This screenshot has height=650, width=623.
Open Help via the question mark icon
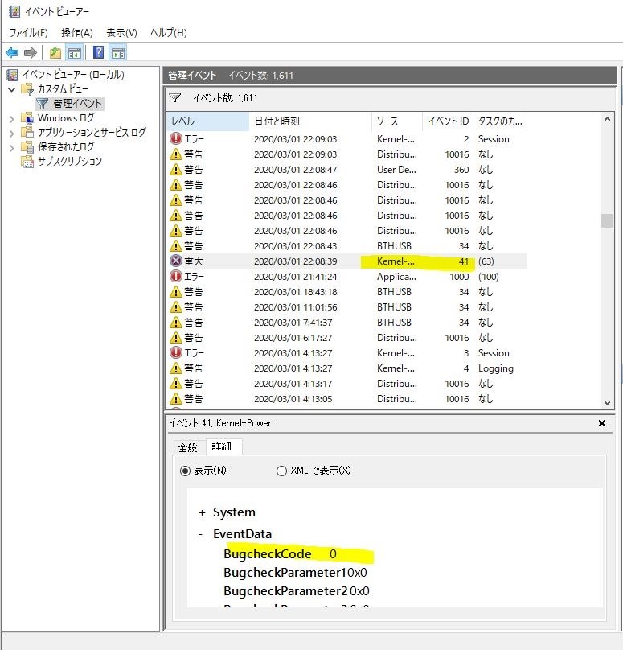99,52
